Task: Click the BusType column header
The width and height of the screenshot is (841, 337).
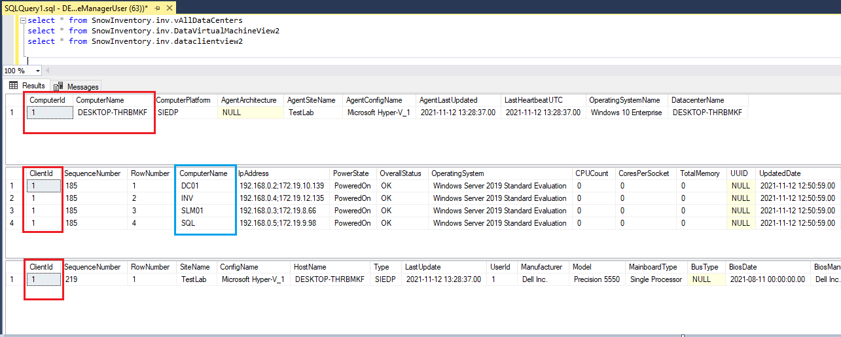Action: pyautogui.click(x=707, y=267)
